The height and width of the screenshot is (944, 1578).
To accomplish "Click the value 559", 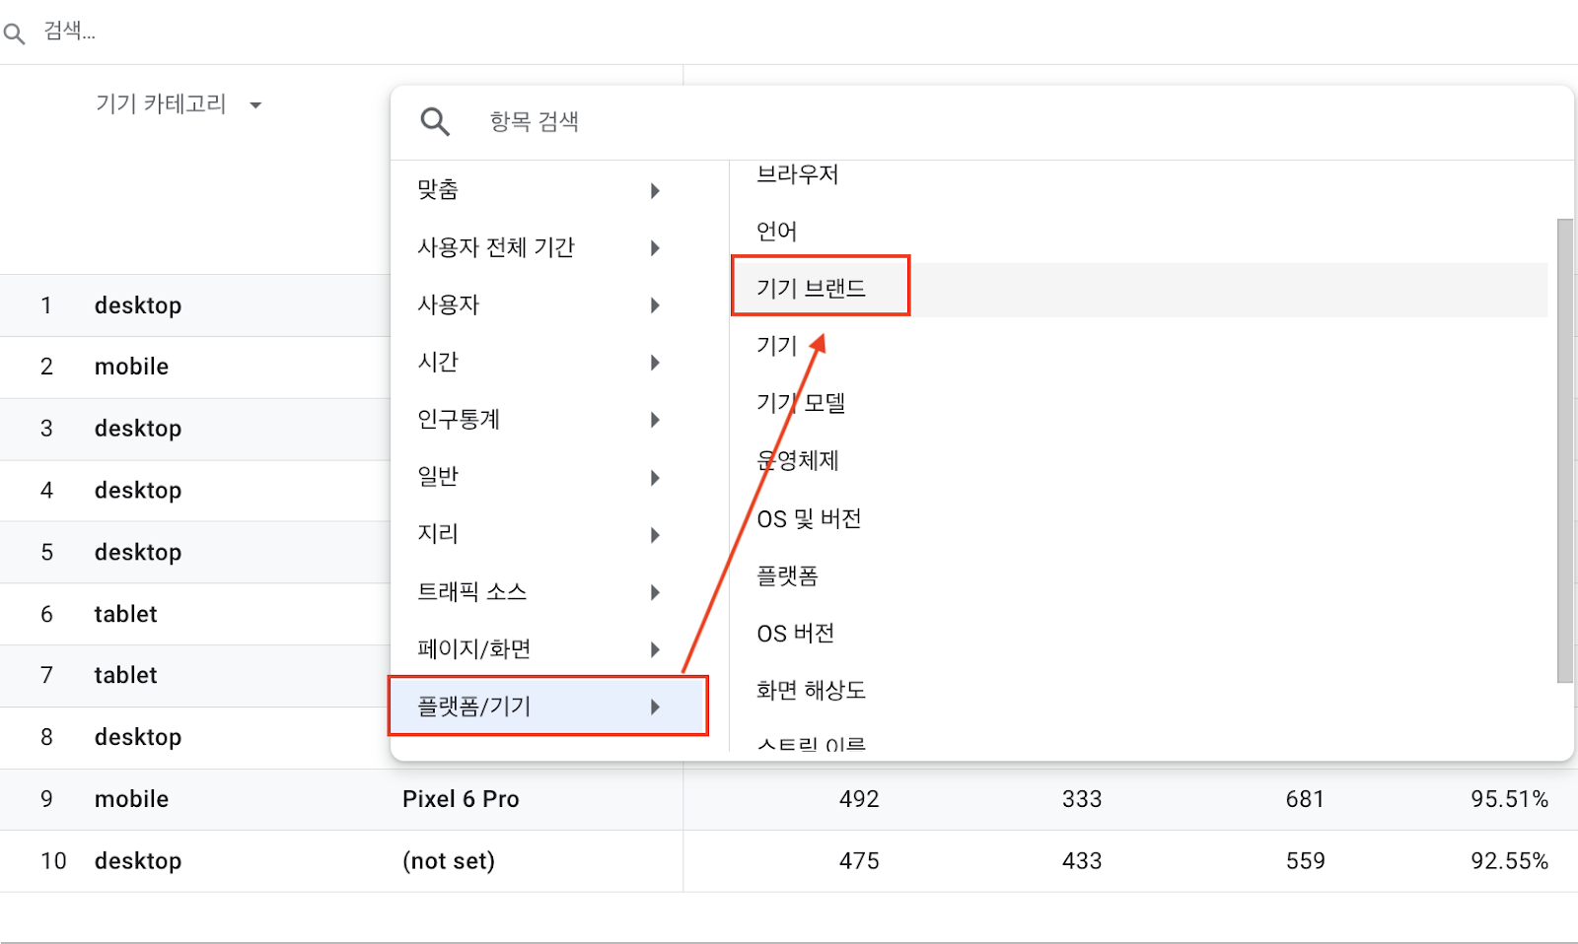I will [1305, 861].
